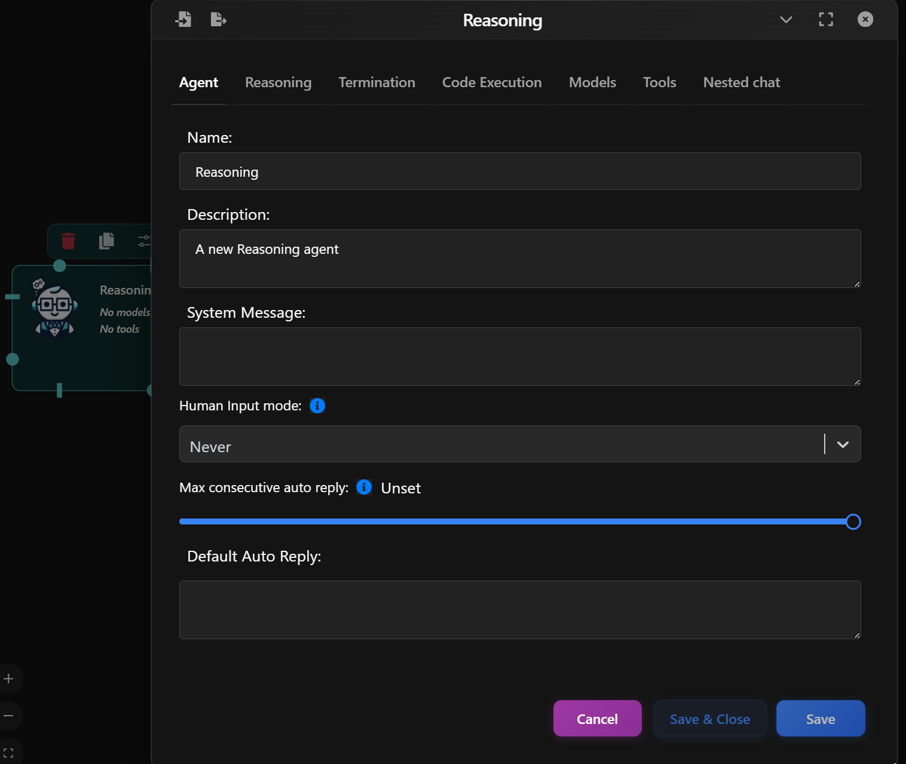Click the import agent file icon
This screenshot has width=906, height=764.
point(184,19)
